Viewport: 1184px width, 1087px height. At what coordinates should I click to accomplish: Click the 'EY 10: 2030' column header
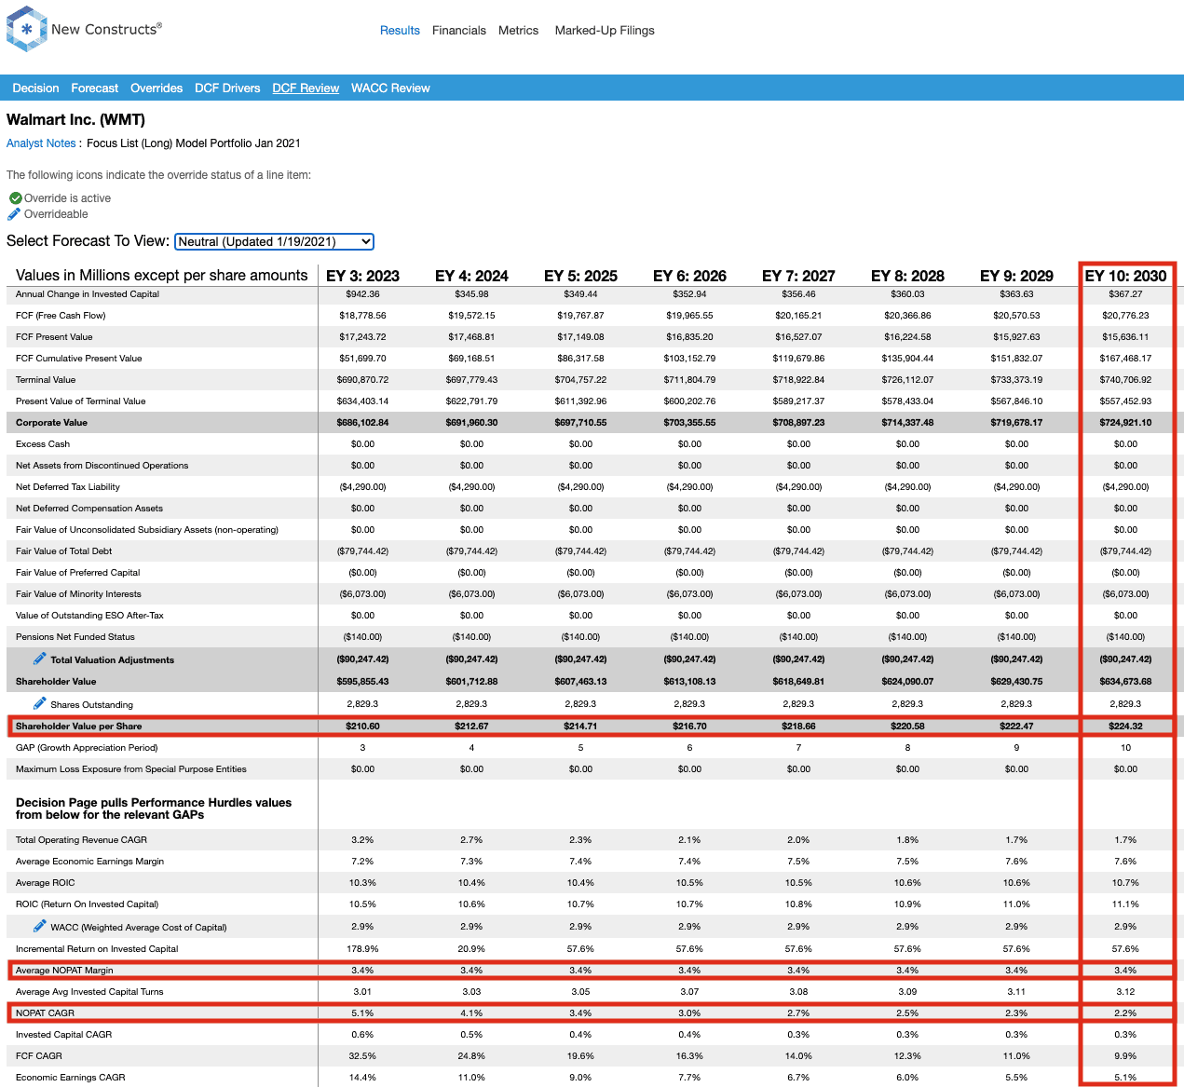click(1125, 276)
